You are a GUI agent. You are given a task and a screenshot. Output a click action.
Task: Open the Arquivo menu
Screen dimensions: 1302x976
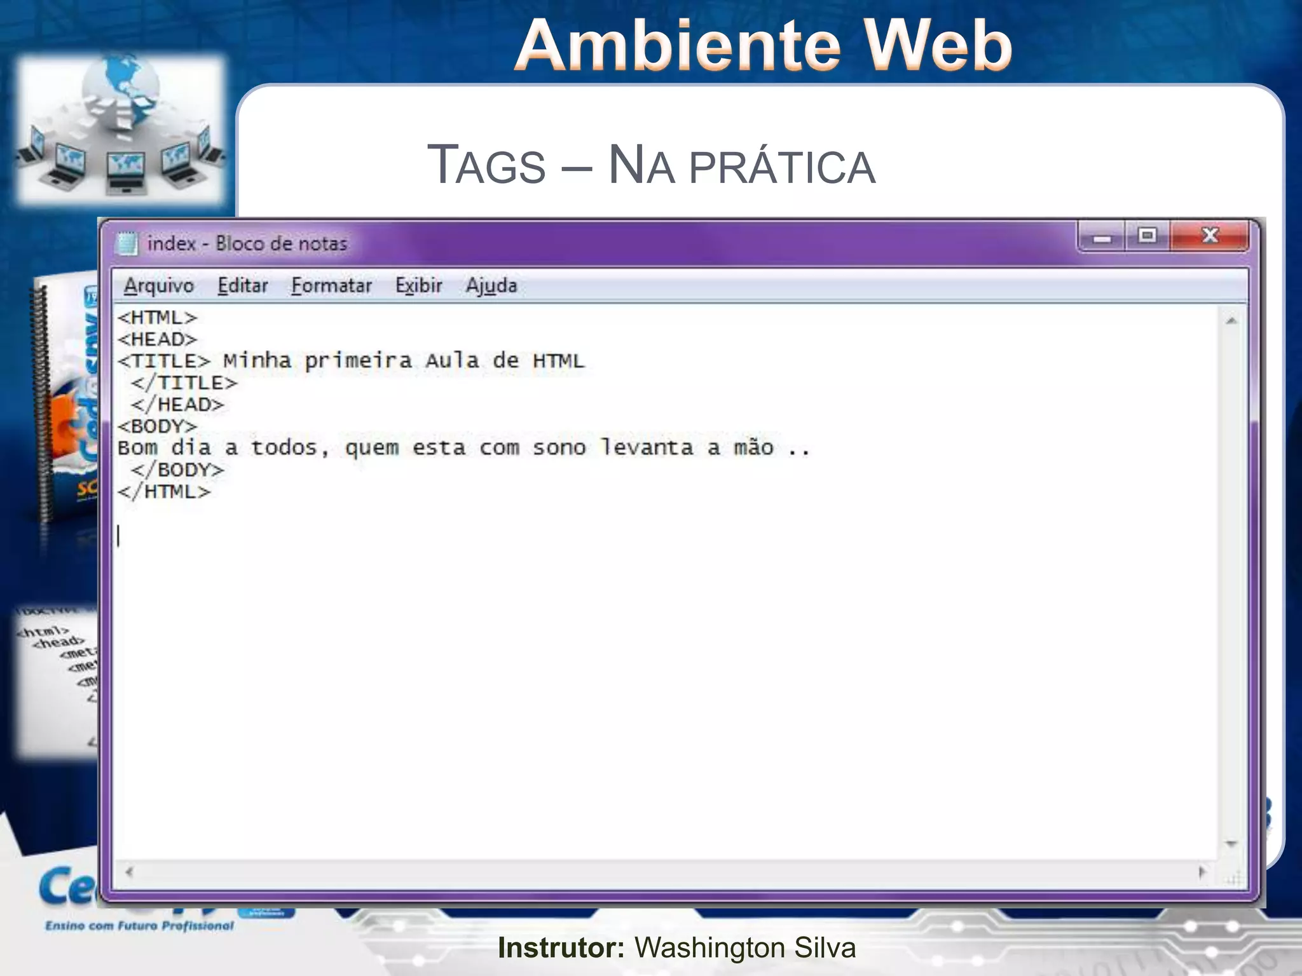click(159, 286)
